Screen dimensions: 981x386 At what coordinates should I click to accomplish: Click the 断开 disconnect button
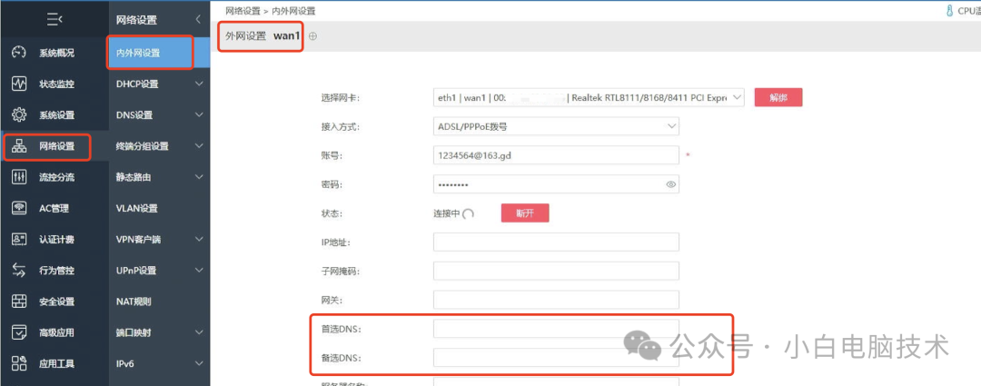click(525, 213)
